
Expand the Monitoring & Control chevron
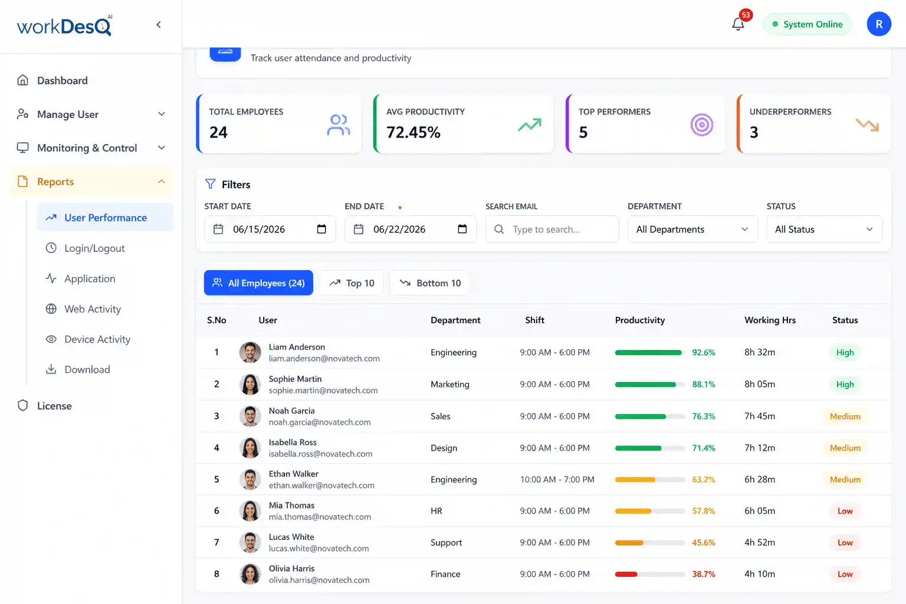coord(162,147)
